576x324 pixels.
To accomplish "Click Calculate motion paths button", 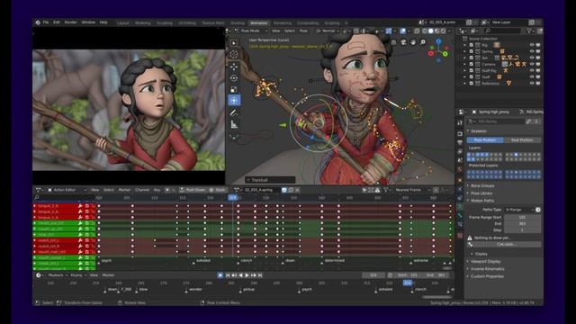I will click(x=504, y=244).
